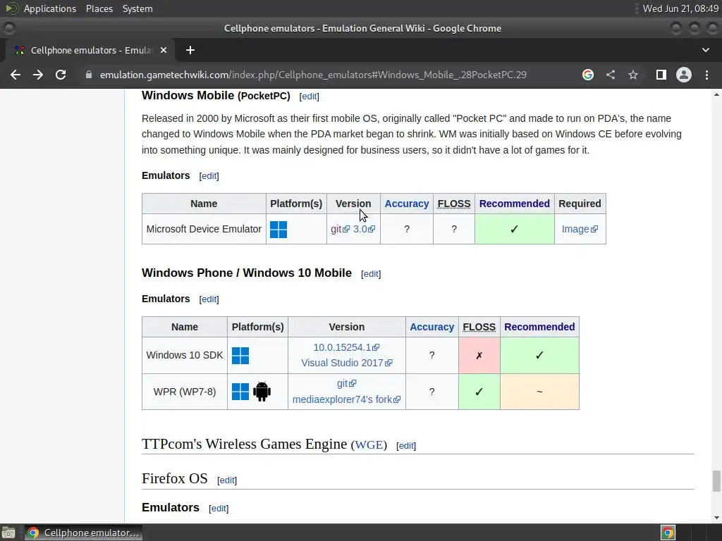Click the address bar URL
This screenshot has width=722, height=541.
pyautogui.click(x=313, y=75)
